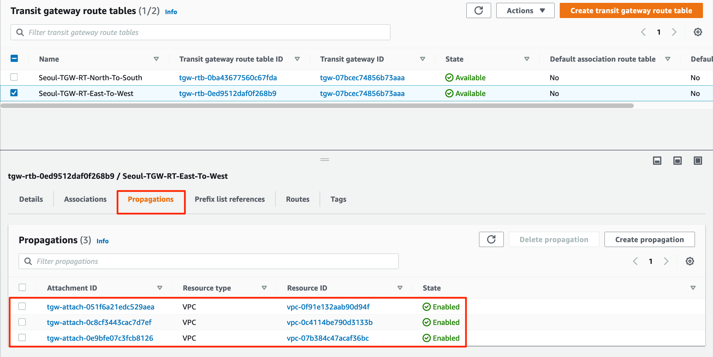This screenshot has width=713, height=357.
Task: Open the Associations tab
Action: click(85, 199)
